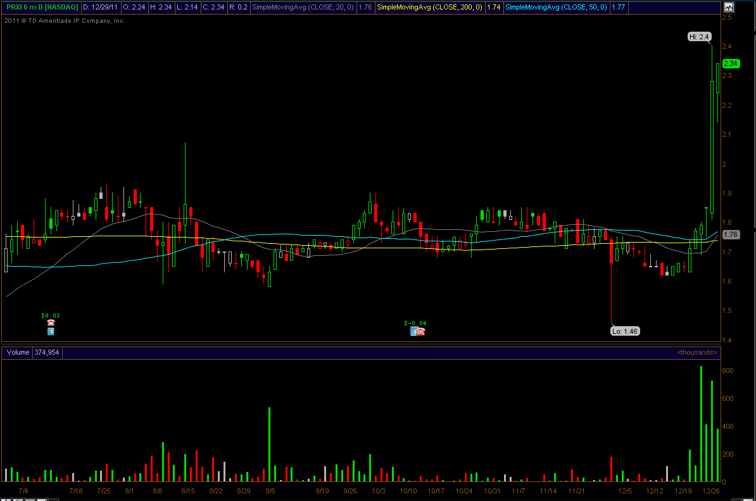Image resolution: width=756 pixels, height=501 pixels.
Task: Click the H: 2.34 high value
Action: 161,7
